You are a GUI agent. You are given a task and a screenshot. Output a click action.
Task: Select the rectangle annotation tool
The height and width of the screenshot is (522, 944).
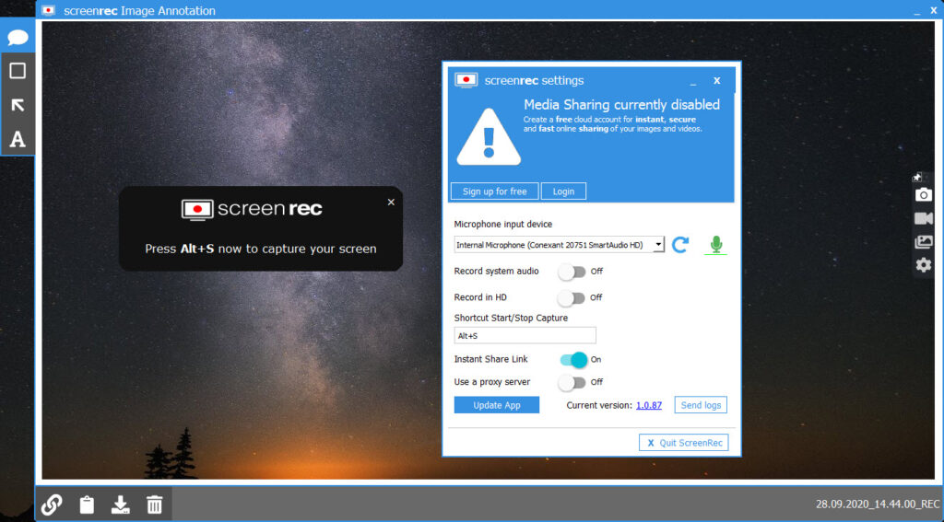point(18,71)
